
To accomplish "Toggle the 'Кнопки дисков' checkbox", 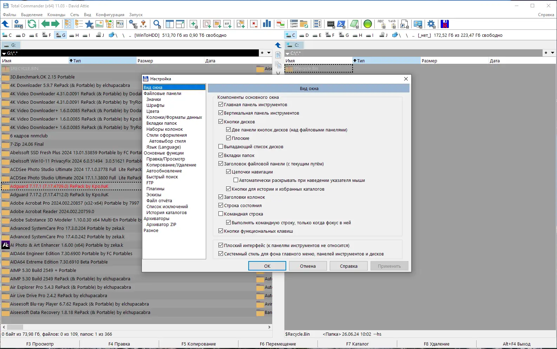I will click(221, 122).
